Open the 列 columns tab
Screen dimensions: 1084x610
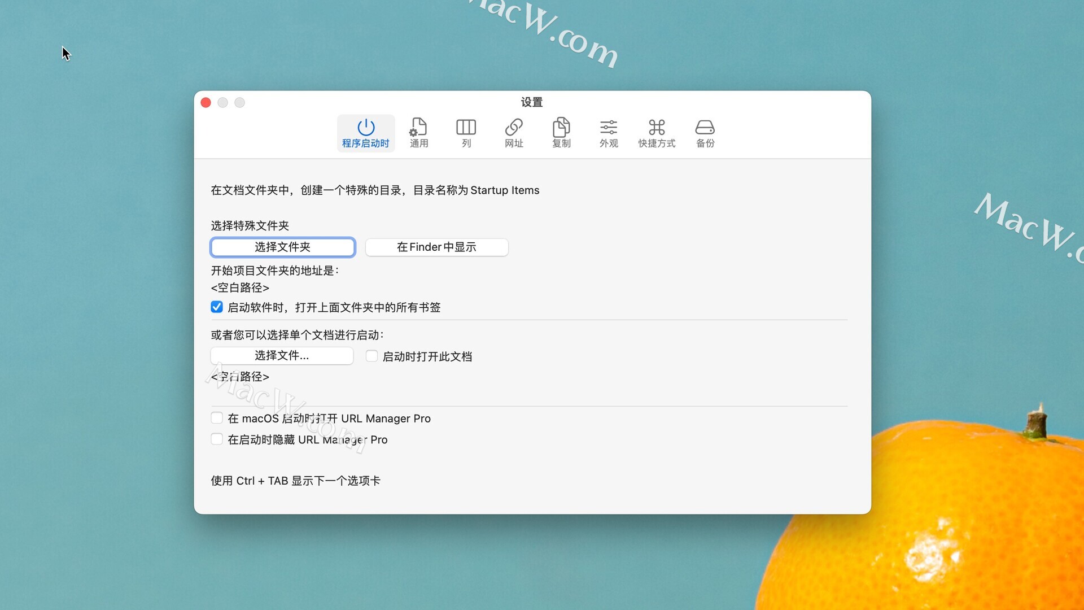[466, 133]
